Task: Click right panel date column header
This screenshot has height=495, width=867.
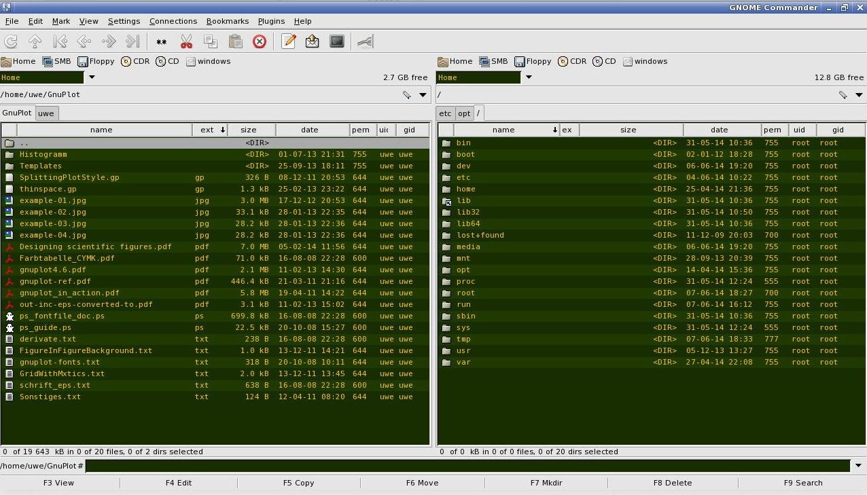Action: [719, 130]
